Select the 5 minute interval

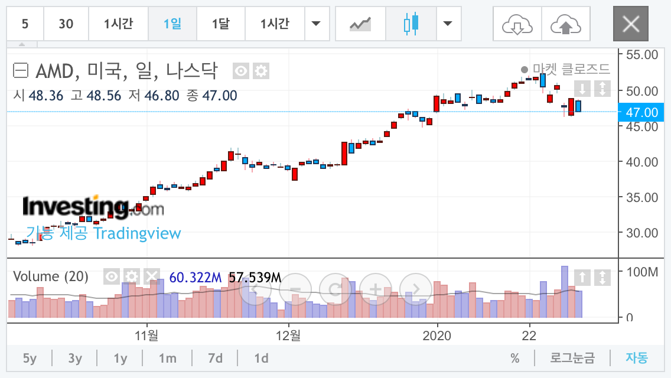point(25,24)
